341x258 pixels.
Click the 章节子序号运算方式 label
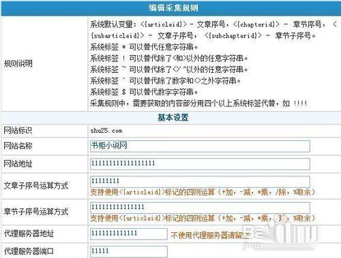tap(36, 212)
